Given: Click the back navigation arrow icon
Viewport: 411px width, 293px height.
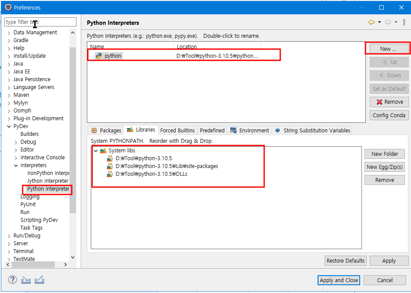Looking at the screenshot, I should coord(371,22).
